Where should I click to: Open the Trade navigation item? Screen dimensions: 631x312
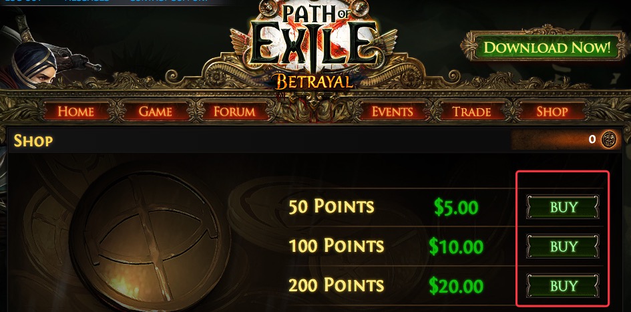pyautogui.click(x=471, y=112)
